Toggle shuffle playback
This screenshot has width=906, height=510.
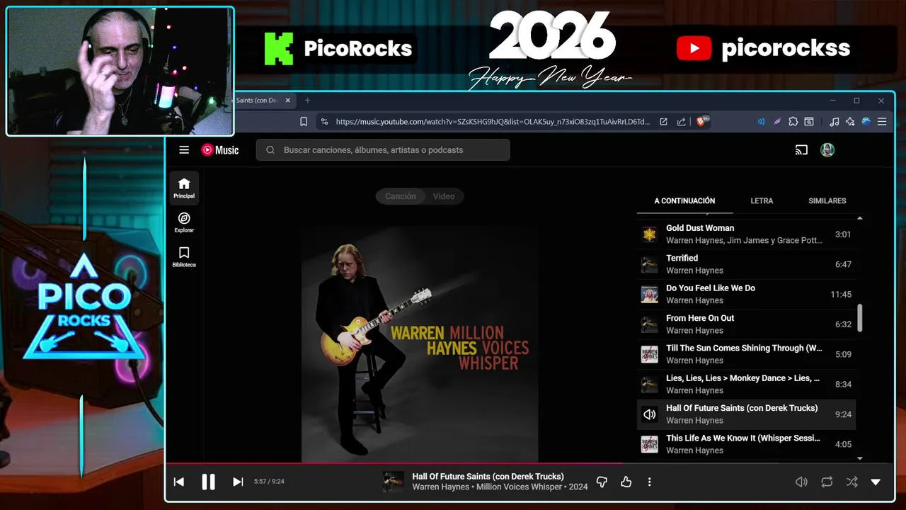coord(851,482)
